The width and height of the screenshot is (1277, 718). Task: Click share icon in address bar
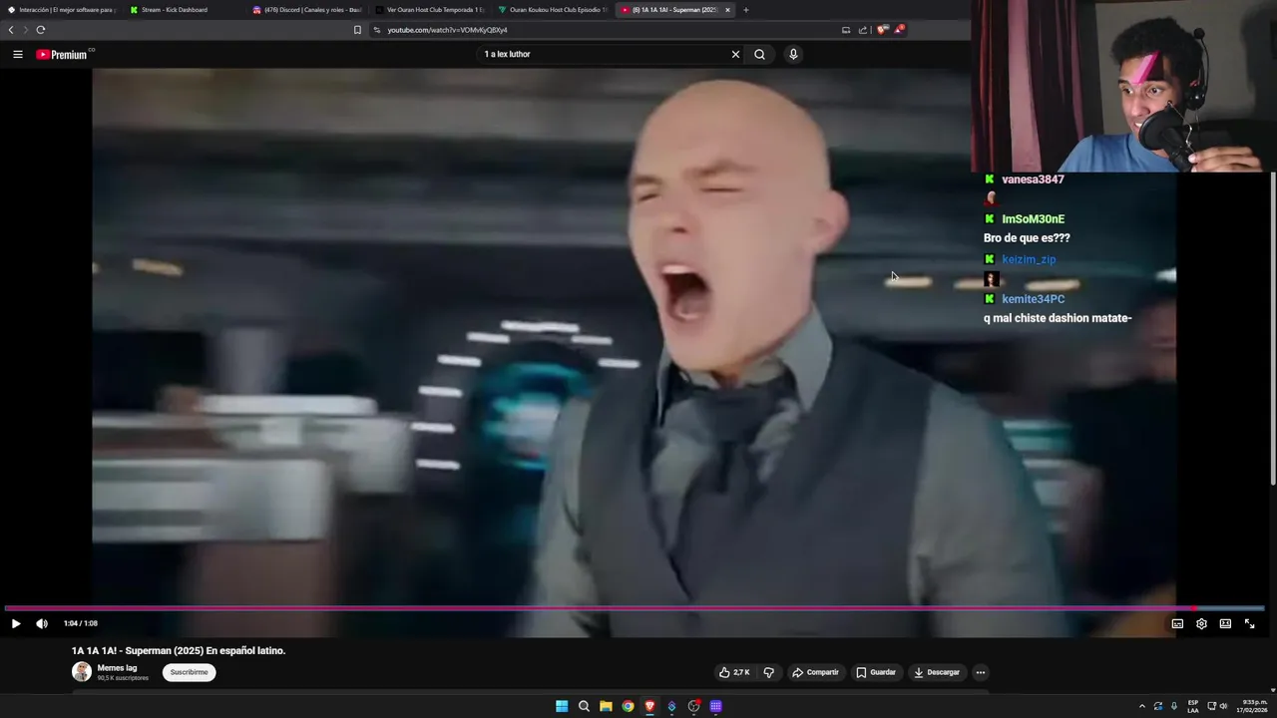pyautogui.click(x=863, y=30)
